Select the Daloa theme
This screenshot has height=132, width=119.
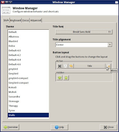(28, 46)
